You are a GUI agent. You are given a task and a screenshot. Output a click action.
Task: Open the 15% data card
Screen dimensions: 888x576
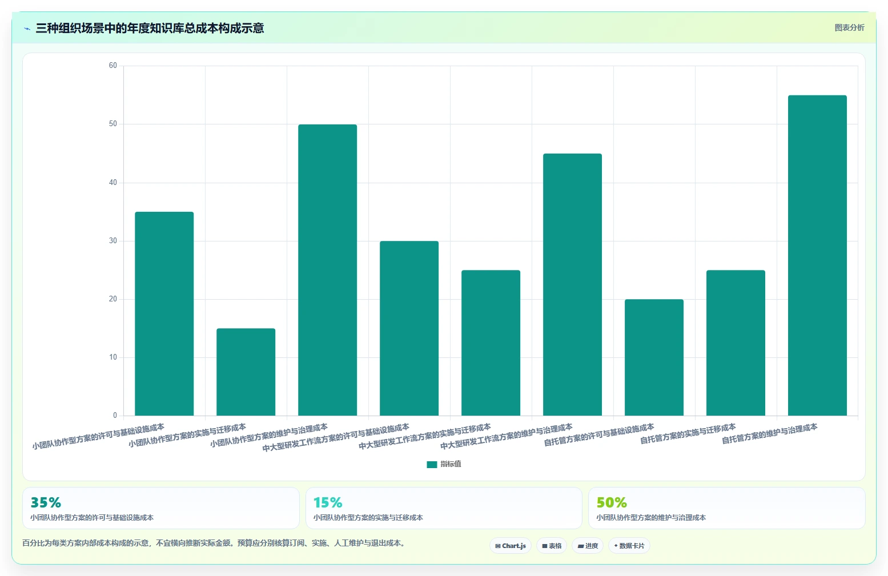coord(444,508)
